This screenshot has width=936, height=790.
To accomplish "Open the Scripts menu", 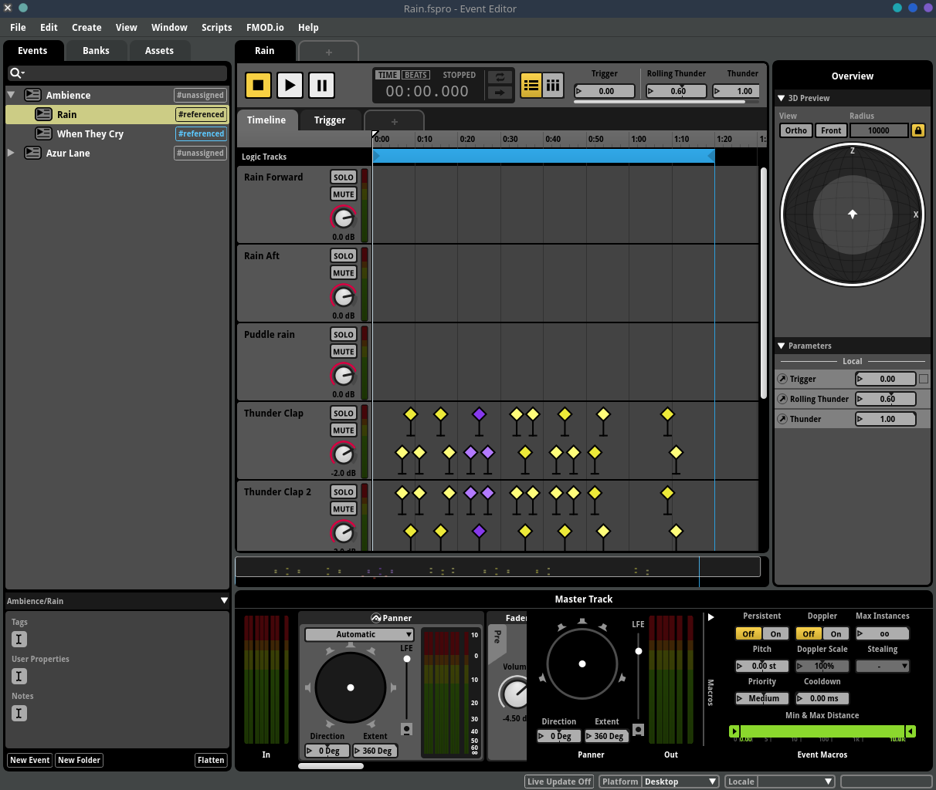I will click(216, 27).
